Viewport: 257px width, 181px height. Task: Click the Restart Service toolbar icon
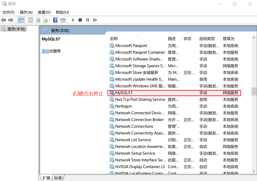tap(95, 20)
